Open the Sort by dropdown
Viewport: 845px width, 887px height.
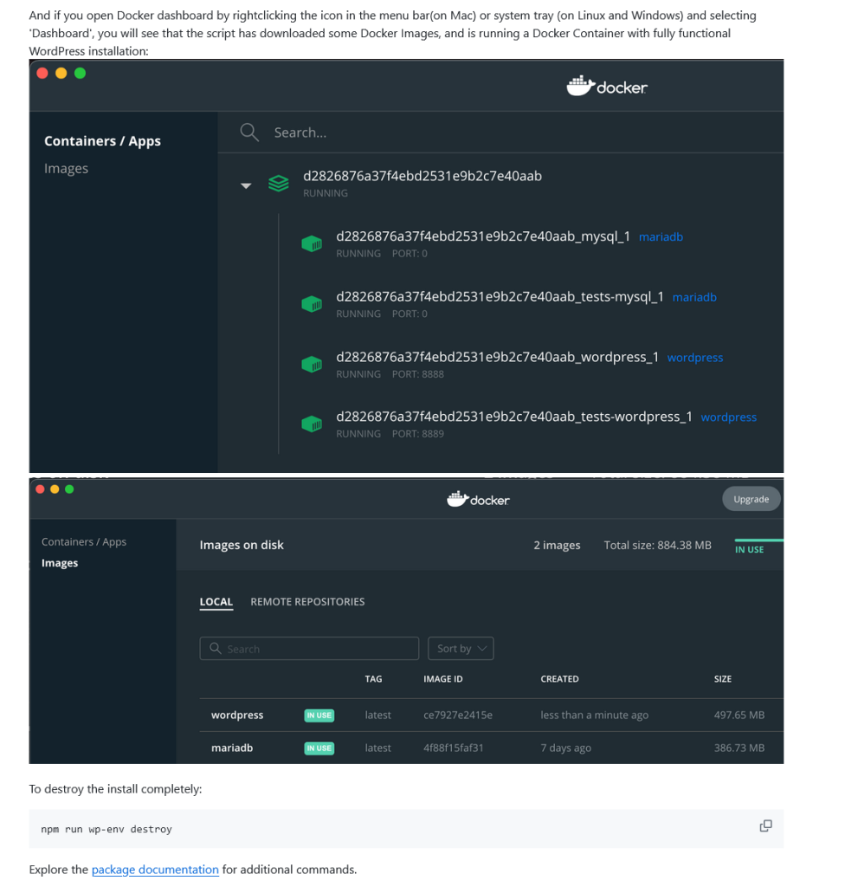(x=461, y=648)
